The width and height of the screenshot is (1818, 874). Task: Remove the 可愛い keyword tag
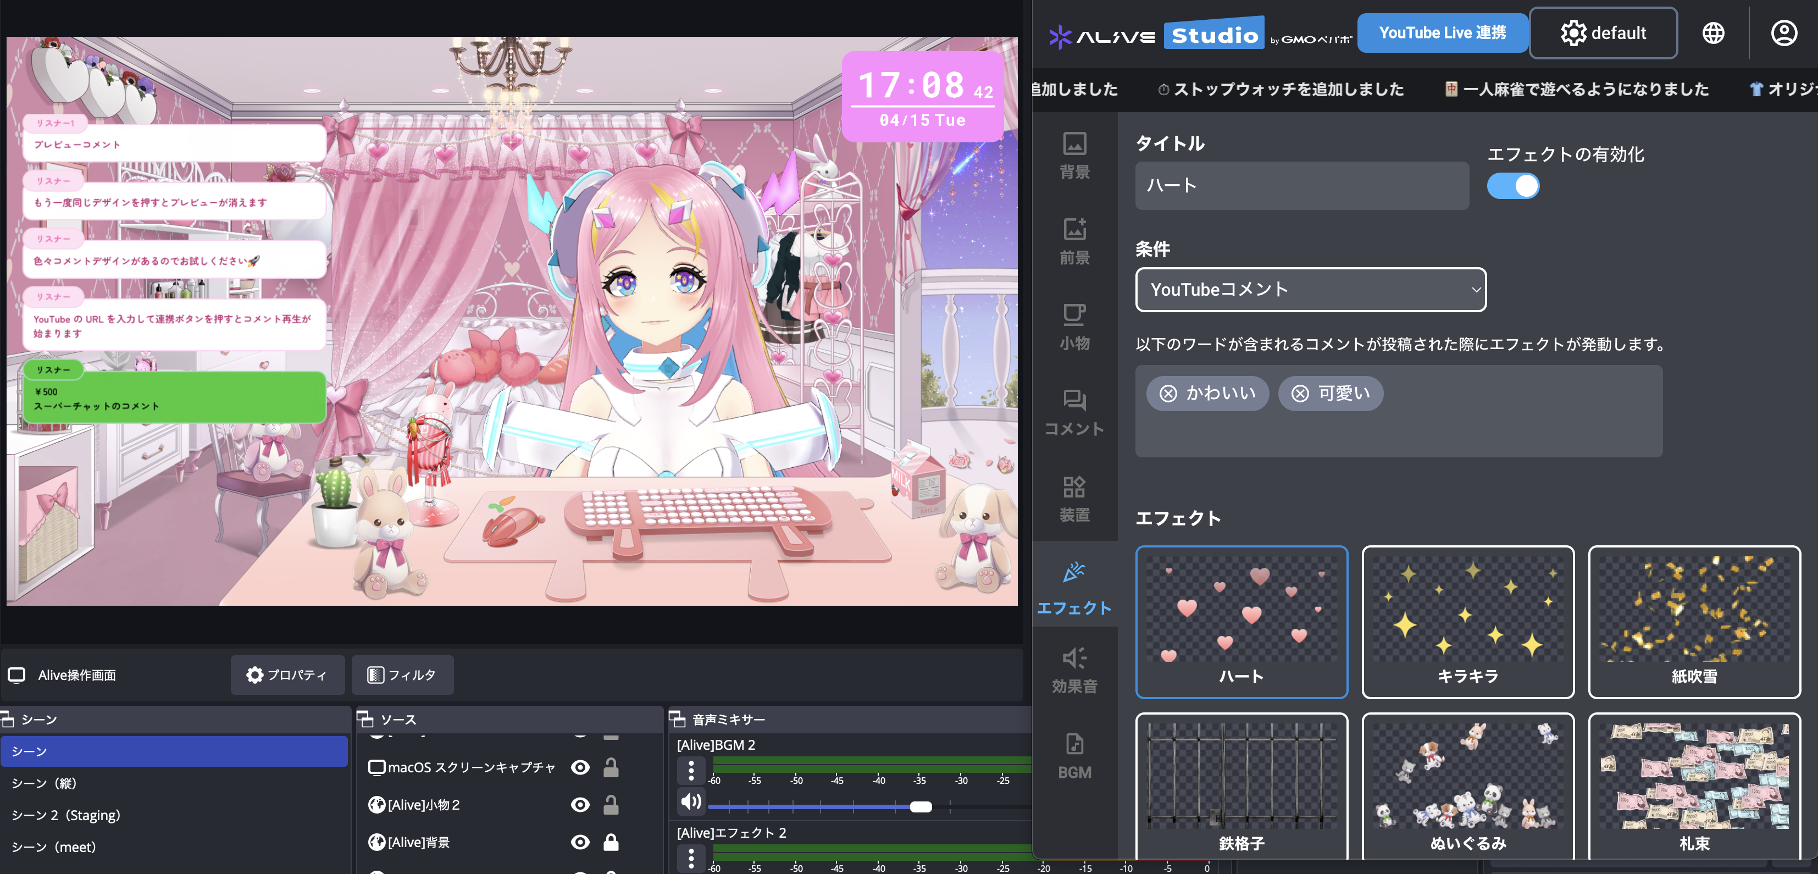tap(1300, 393)
